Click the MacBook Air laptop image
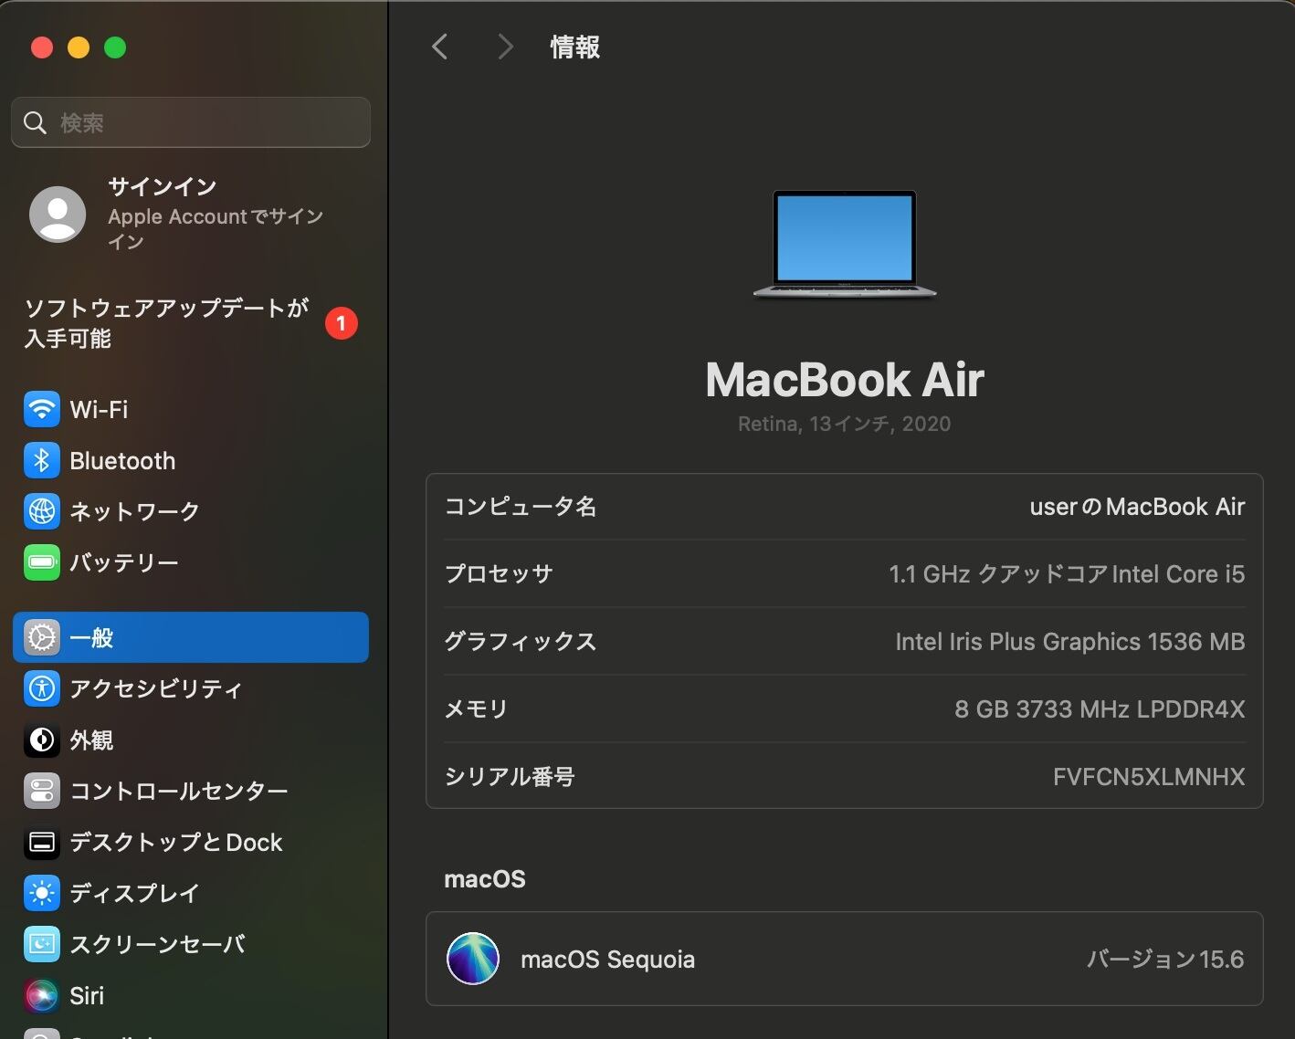The width and height of the screenshot is (1295, 1039). [x=845, y=244]
